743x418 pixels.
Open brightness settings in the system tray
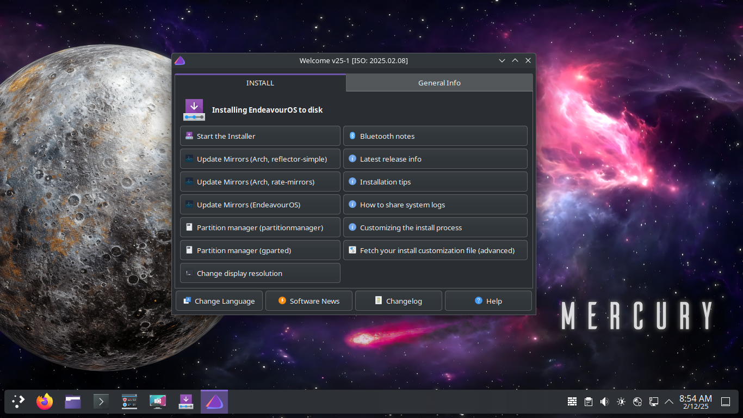(x=621, y=402)
